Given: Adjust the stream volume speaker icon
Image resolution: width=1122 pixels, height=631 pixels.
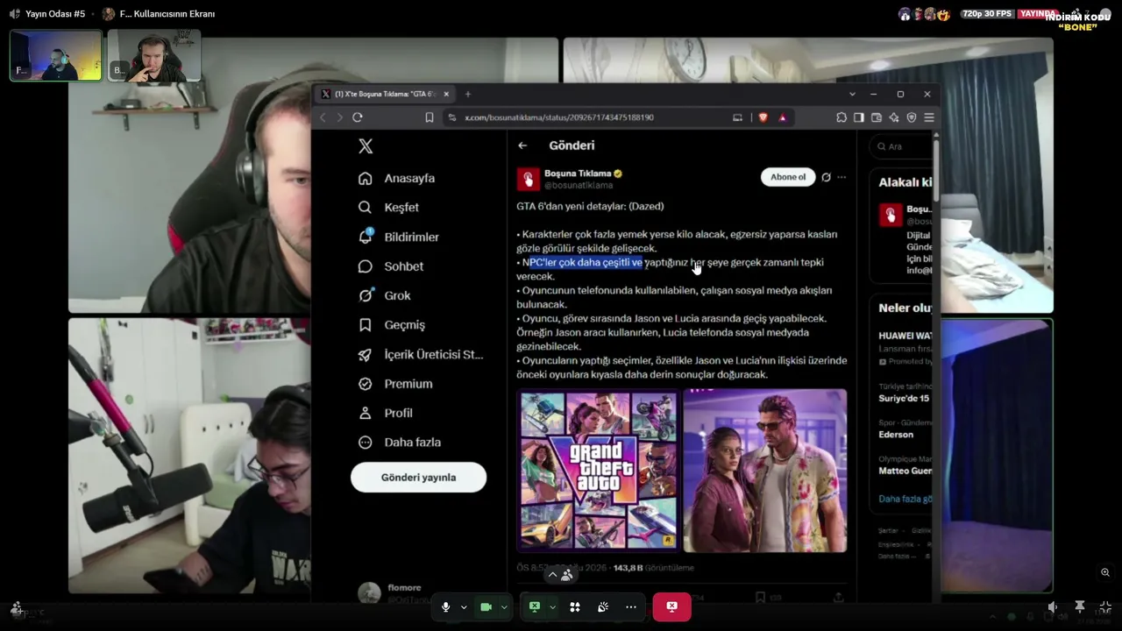Looking at the screenshot, I should click(1053, 606).
